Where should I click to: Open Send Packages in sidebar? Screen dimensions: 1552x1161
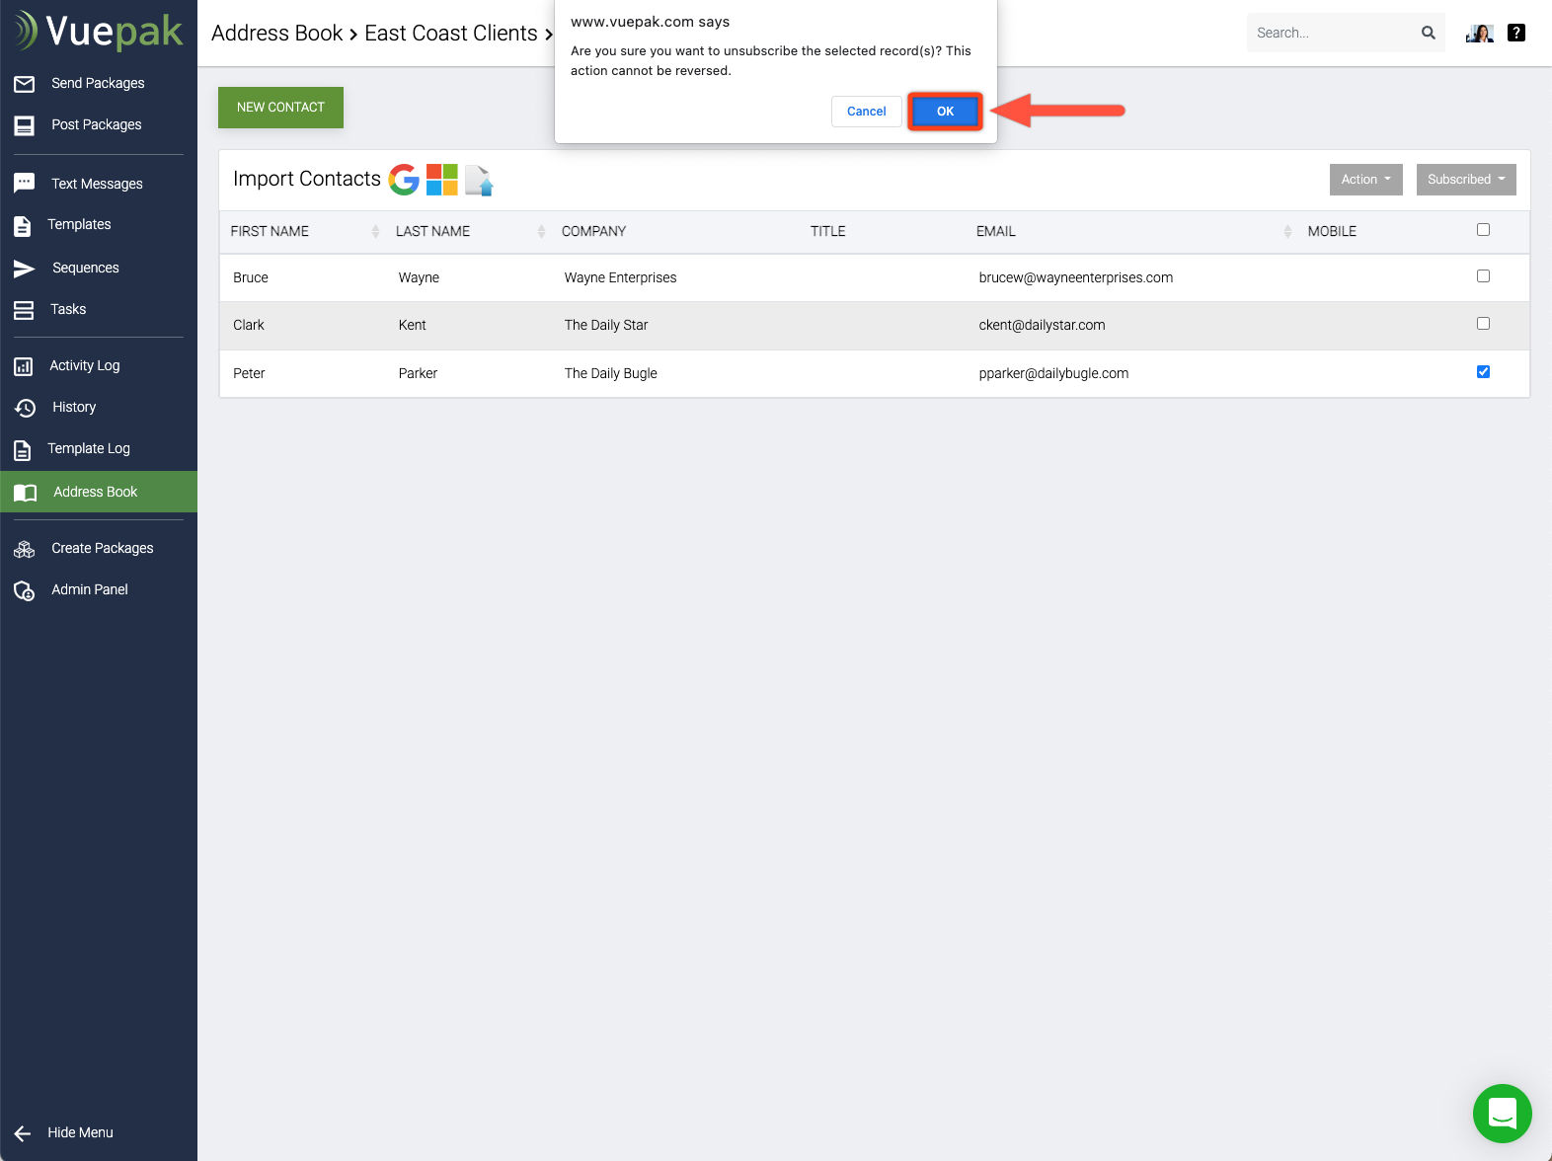coord(98,83)
